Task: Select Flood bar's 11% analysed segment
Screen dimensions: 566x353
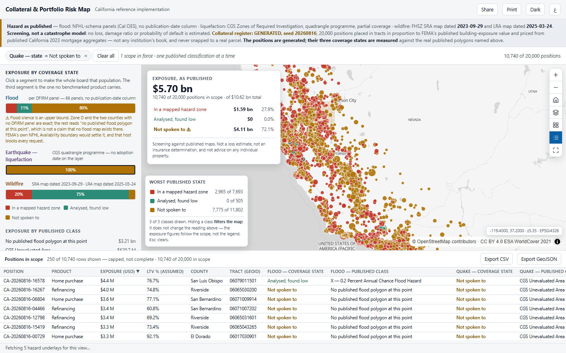Action: [24, 108]
